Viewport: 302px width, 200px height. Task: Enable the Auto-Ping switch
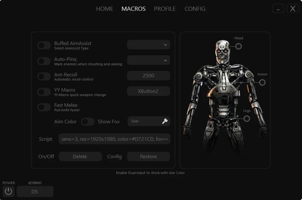[x=44, y=61]
